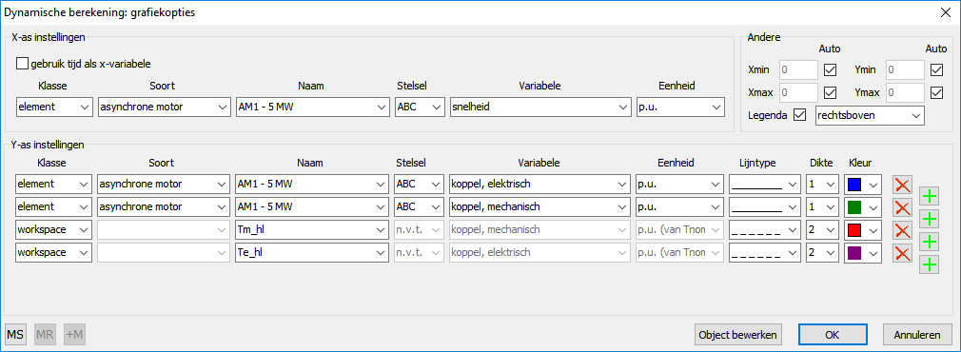Delete the koppel, elektrisch AM1 row
The image size is (961, 352).
pos(902,184)
